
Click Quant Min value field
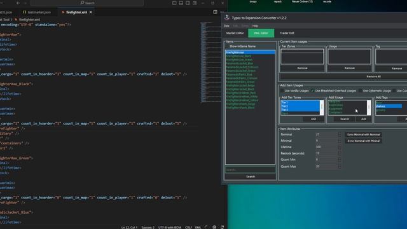point(326,160)
